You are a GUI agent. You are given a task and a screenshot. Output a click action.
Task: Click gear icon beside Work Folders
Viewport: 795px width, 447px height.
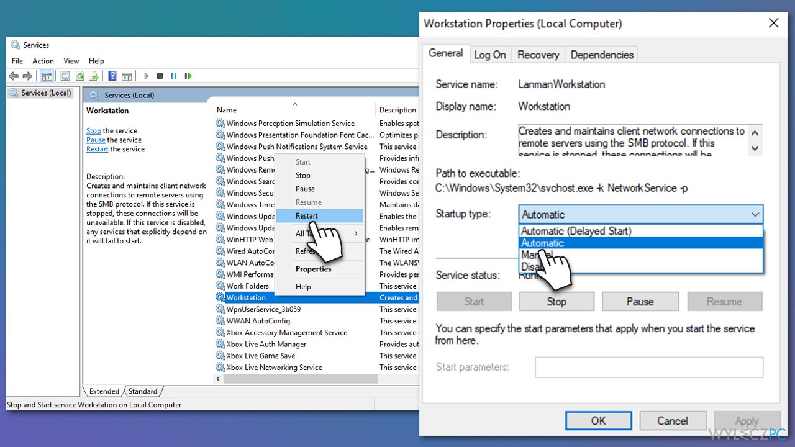point(220,286)
